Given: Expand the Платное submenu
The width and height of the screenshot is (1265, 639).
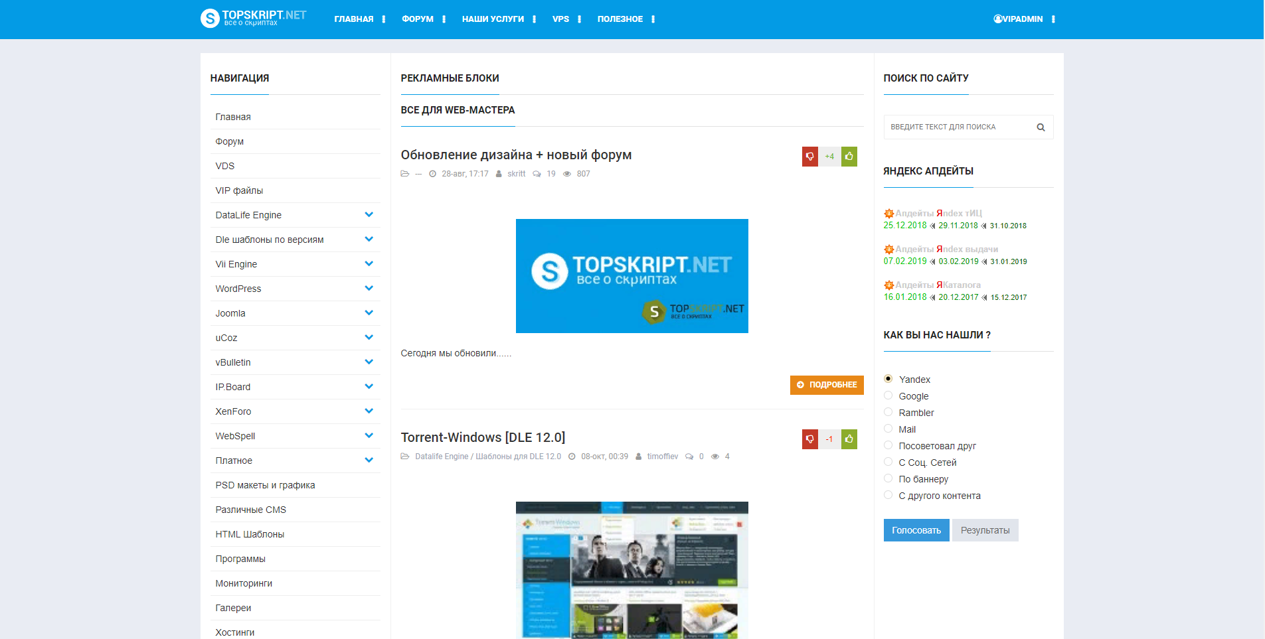Looking at the screenshot, I should pyautogui.click(x=369, y=461).
